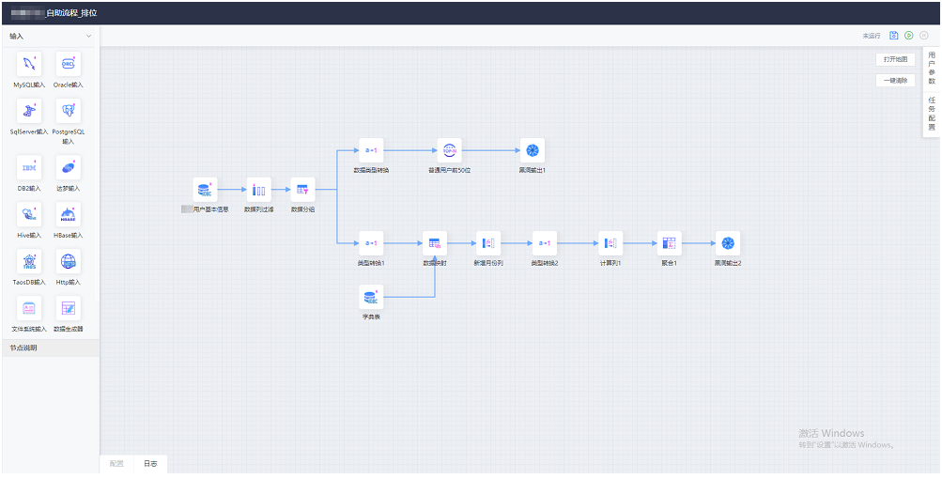The height and width of the screenshot is (479, 942).
Task: Select the 字典表 data source node
Action: (x=371, y=300)
